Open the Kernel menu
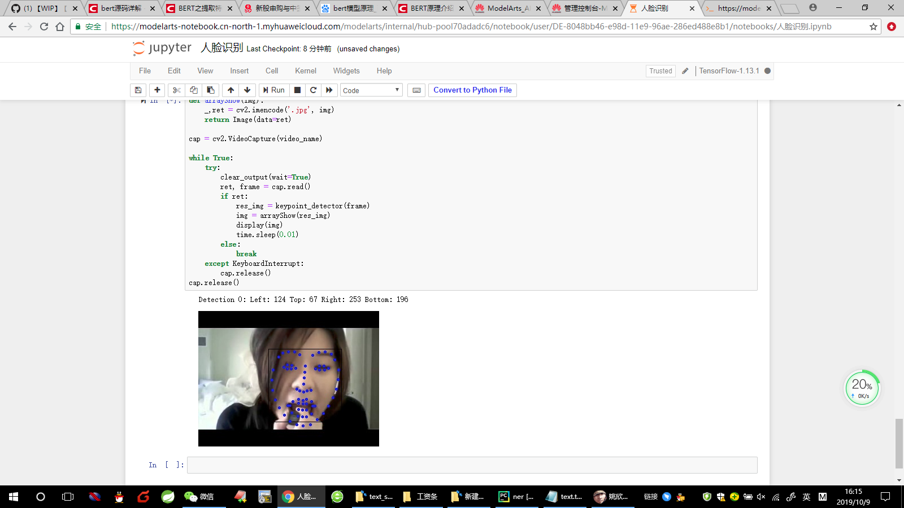Viewport: 904px width, 508px height. click(306, 71)
